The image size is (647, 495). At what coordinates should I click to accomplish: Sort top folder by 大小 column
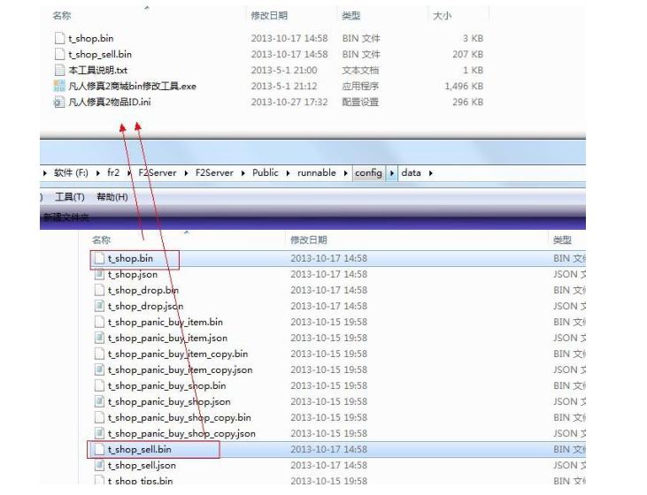(x=442, y=16)
